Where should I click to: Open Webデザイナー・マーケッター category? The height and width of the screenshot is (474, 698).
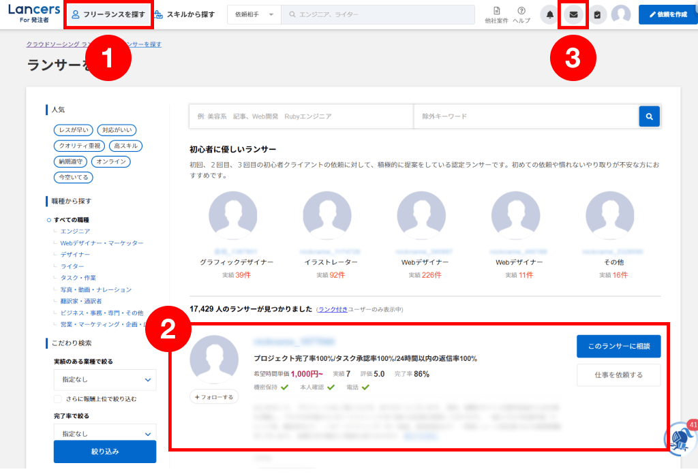(x=102, y=243)
